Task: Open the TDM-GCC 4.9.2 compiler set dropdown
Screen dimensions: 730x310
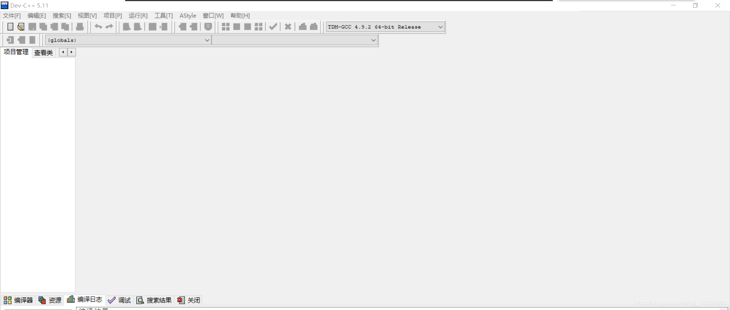Action: pos(385,27)
